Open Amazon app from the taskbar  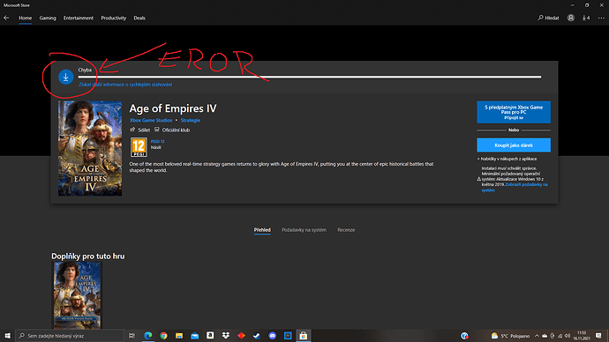pos(210,336)
